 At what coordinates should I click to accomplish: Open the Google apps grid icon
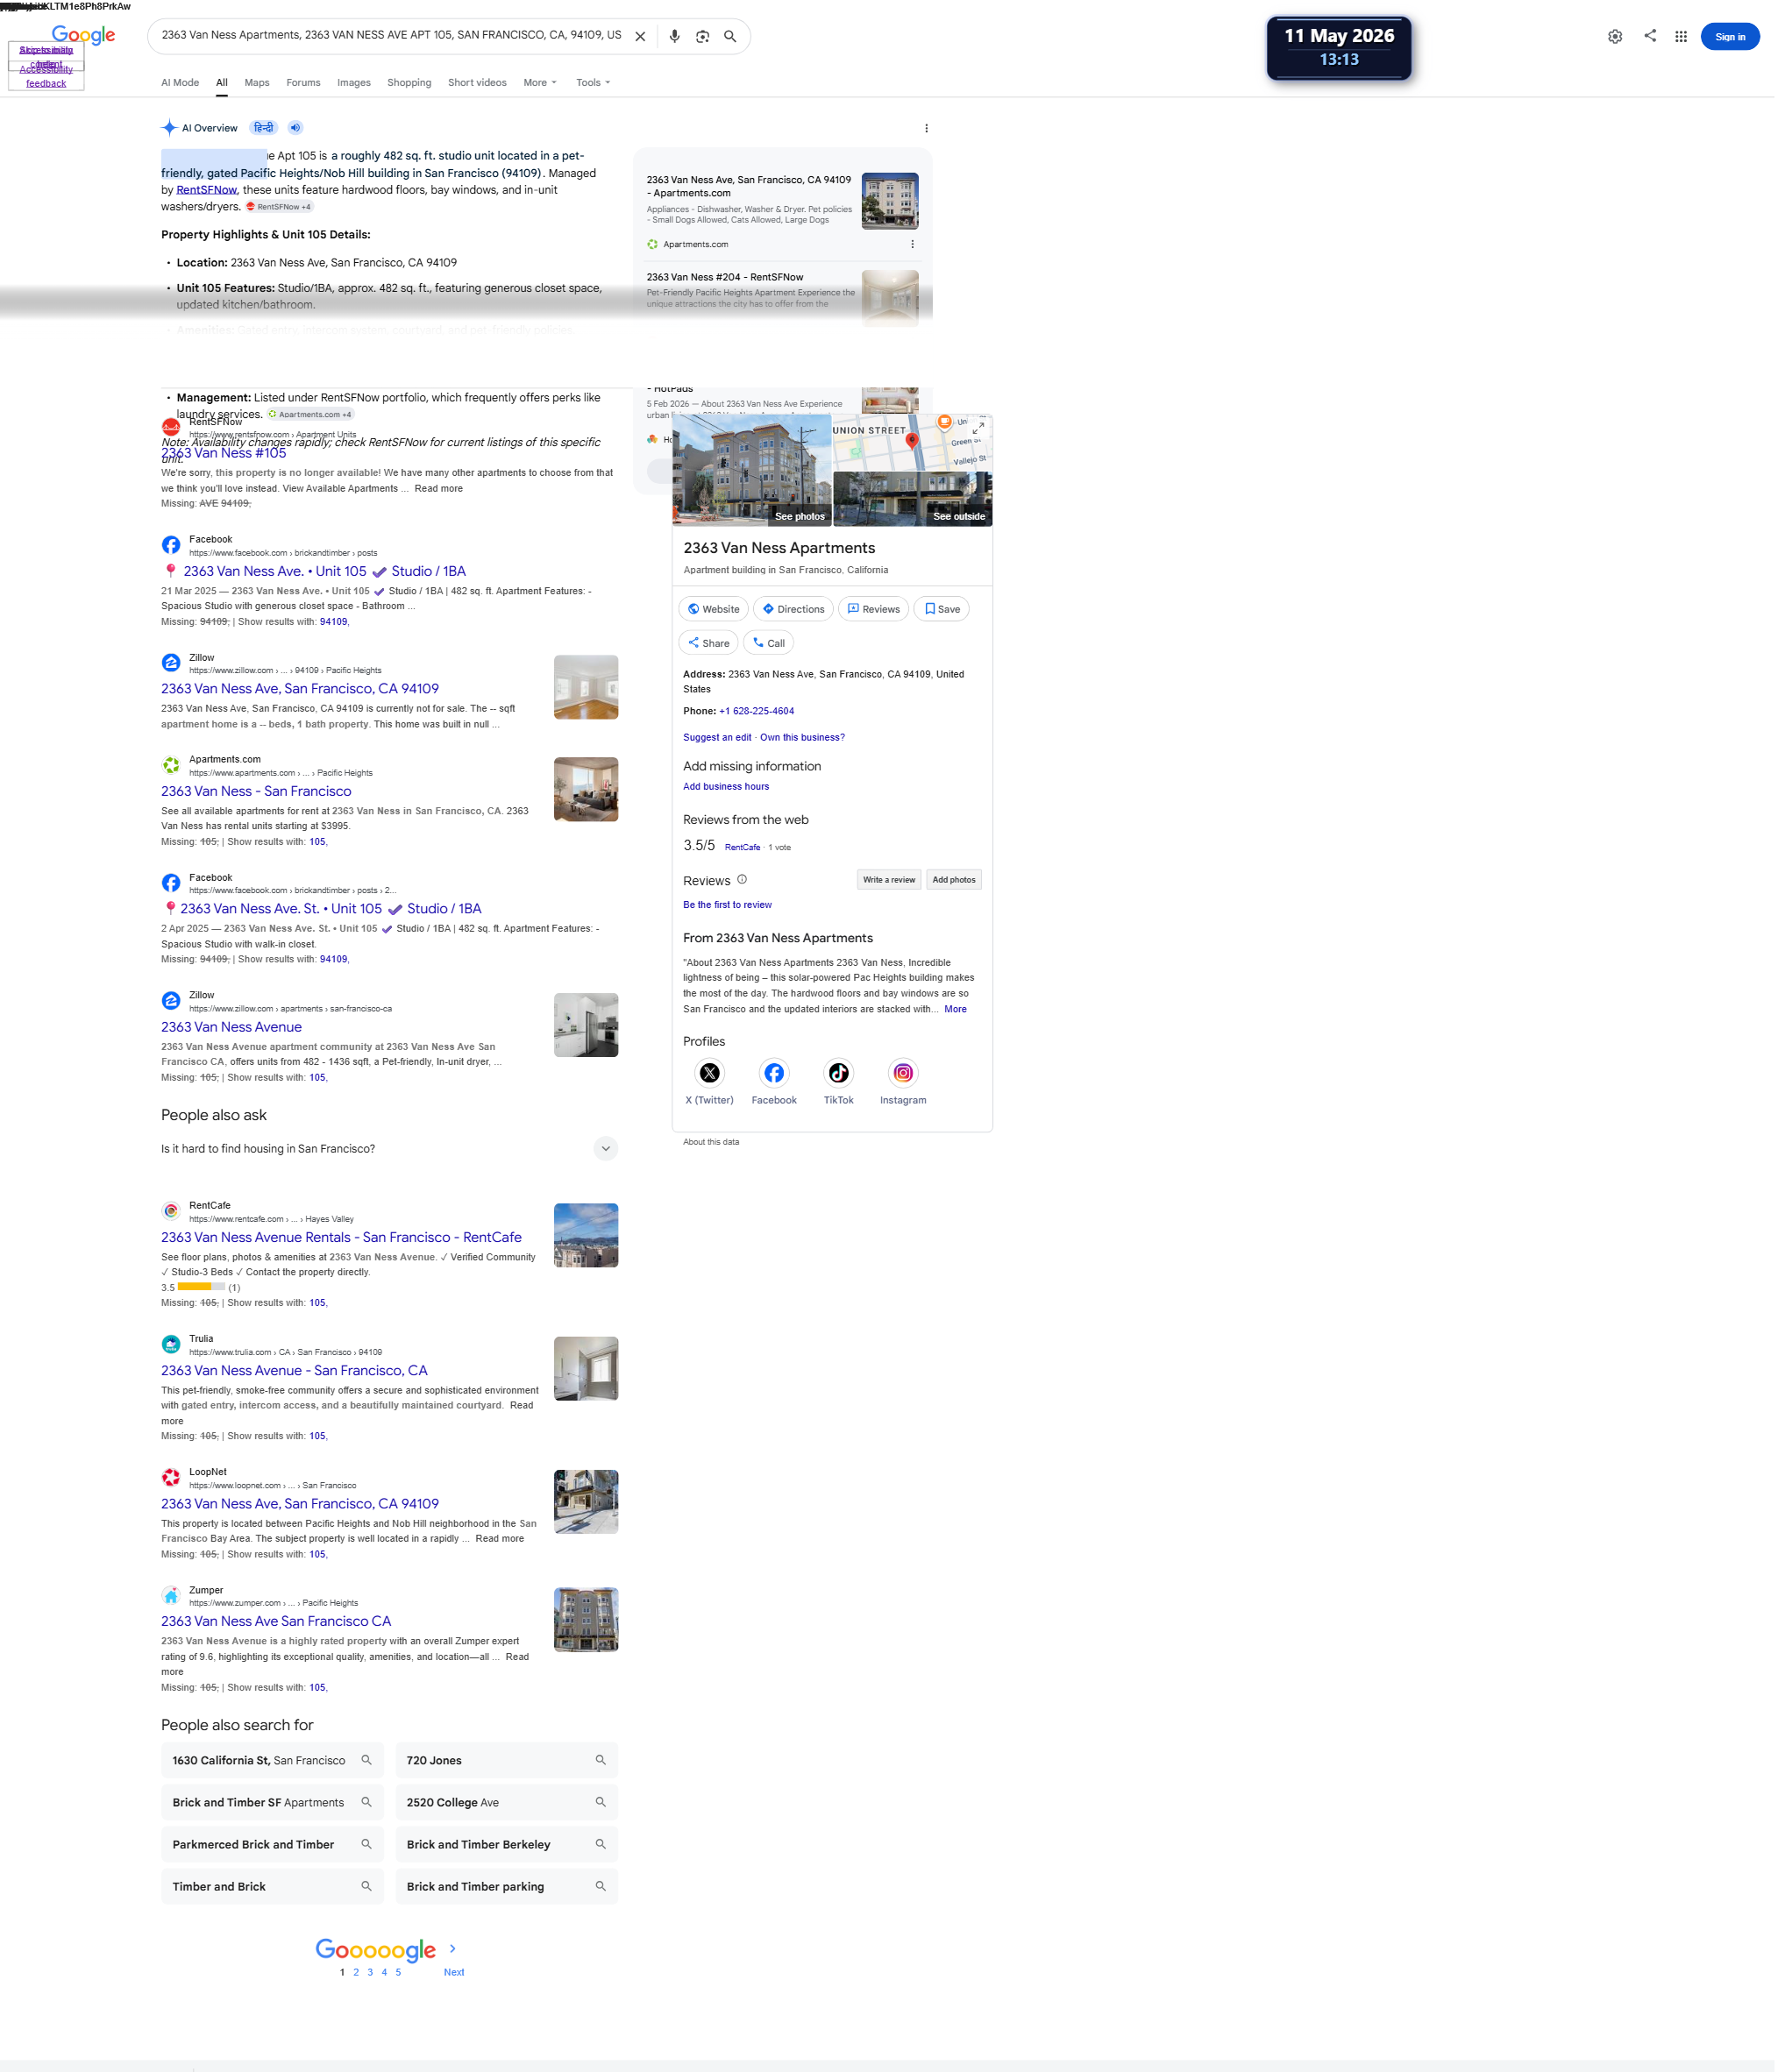1691,37
